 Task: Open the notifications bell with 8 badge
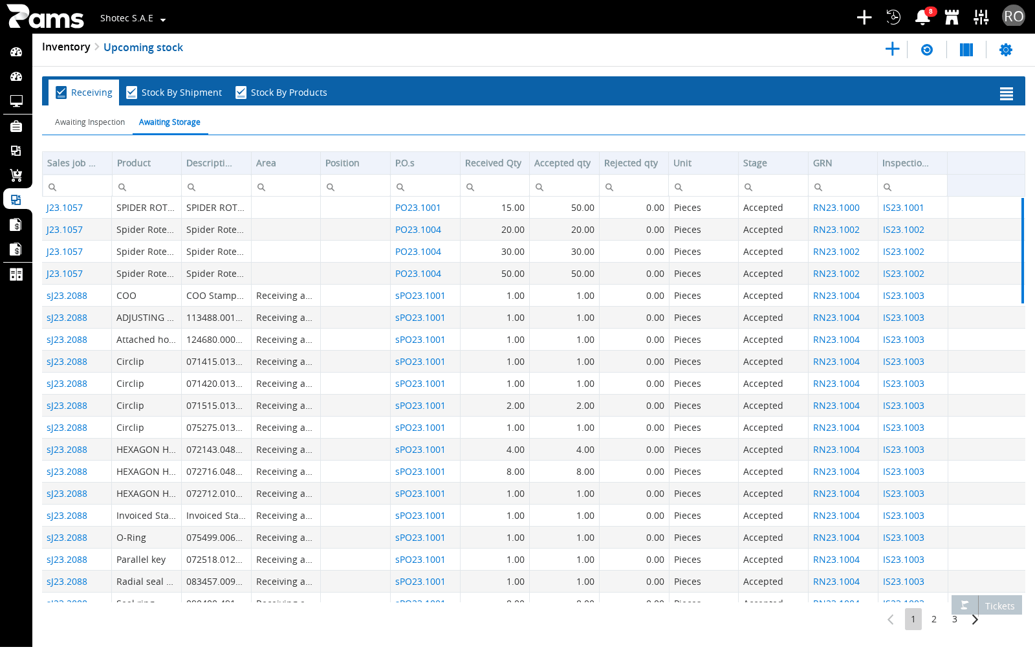[923, 17]
